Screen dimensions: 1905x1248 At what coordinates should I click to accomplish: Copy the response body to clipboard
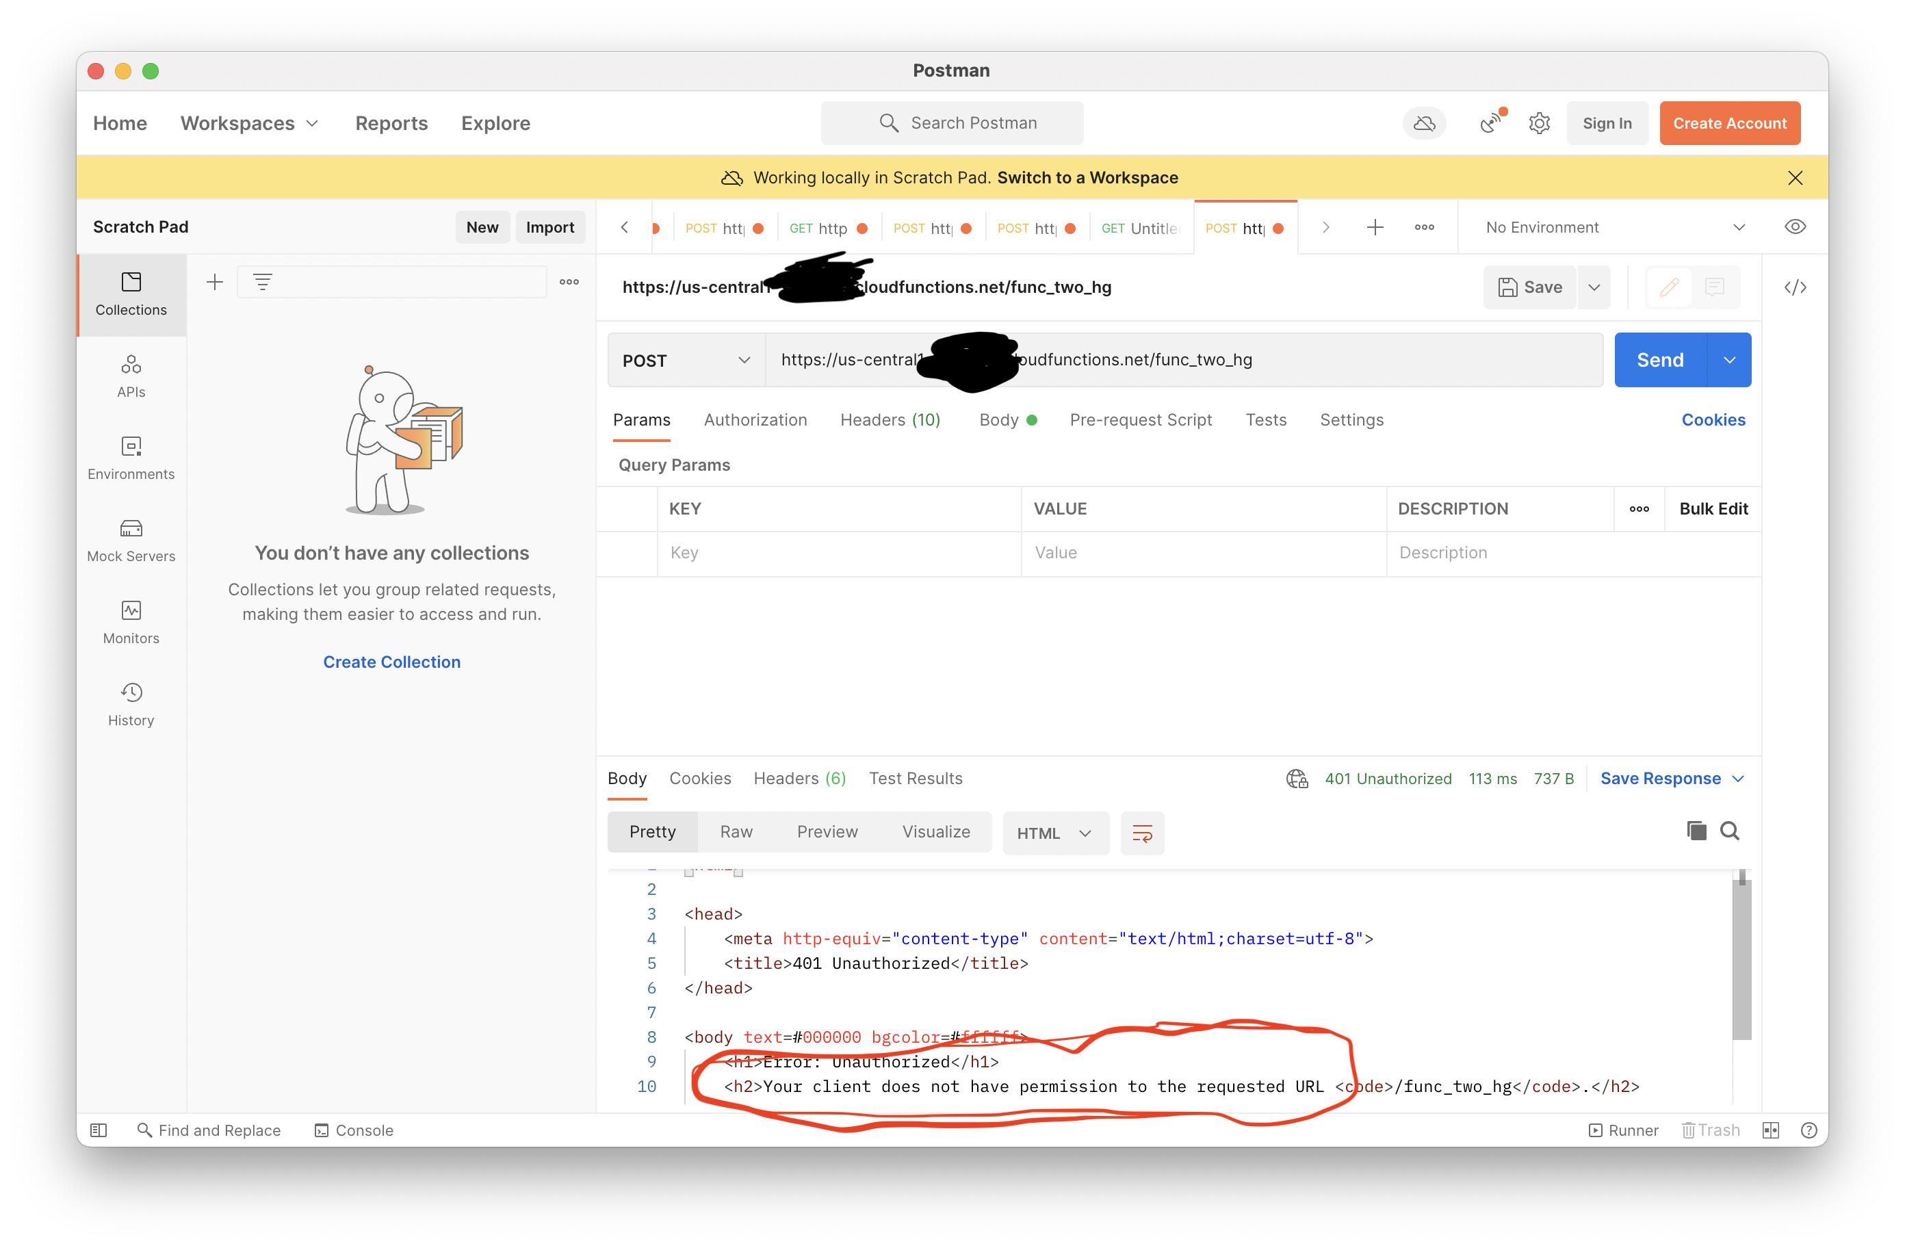(1696, 831)
